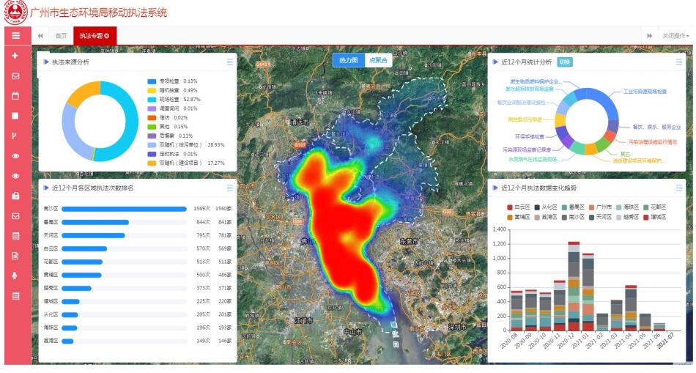Open the document file icon in sidebar
Image resolution: width=696 pixels, height=373 pixels.
15,256
